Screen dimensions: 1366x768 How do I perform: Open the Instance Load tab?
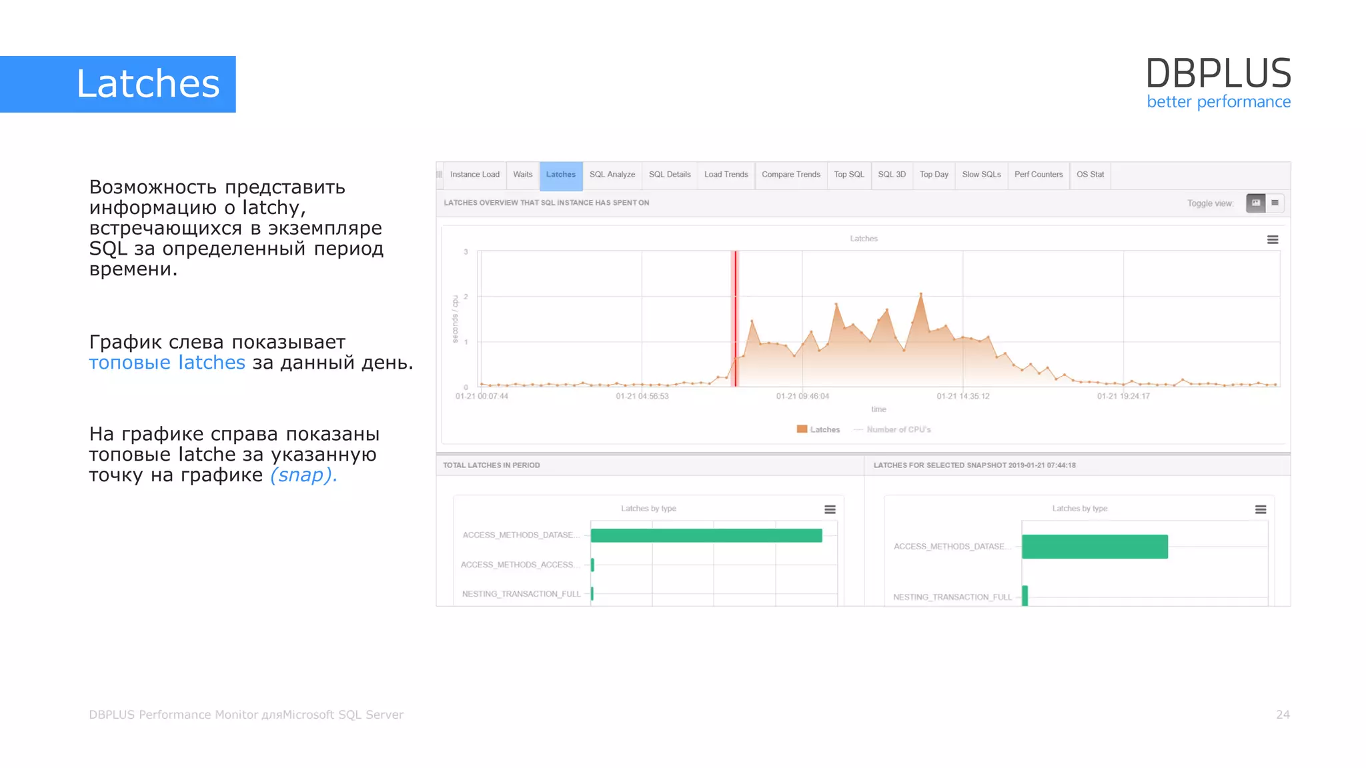(x=474, y=175)
